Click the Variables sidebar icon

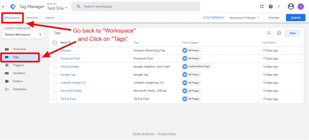pos(7,73)
